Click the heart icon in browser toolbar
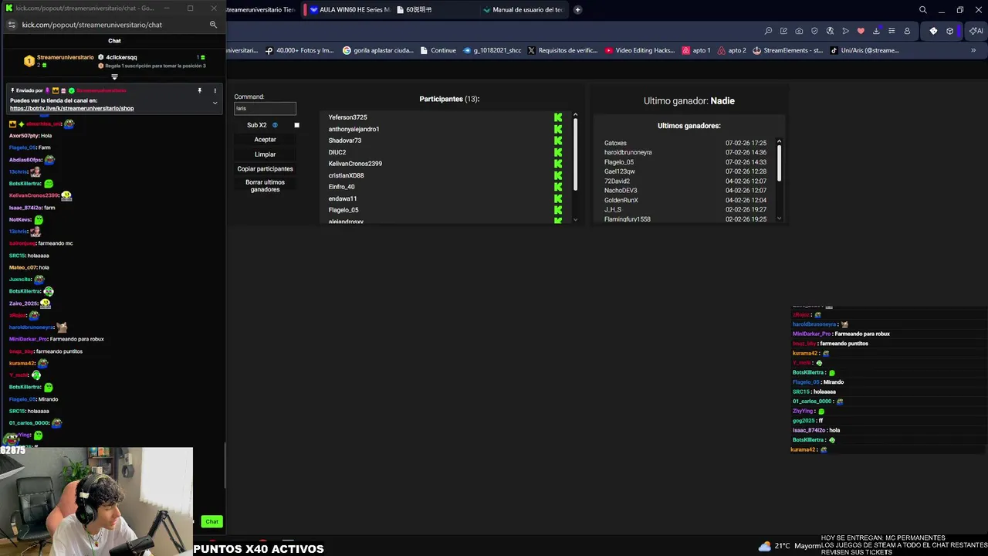The width and height of the screenshot is (988, 556). (x=861, y=31)
